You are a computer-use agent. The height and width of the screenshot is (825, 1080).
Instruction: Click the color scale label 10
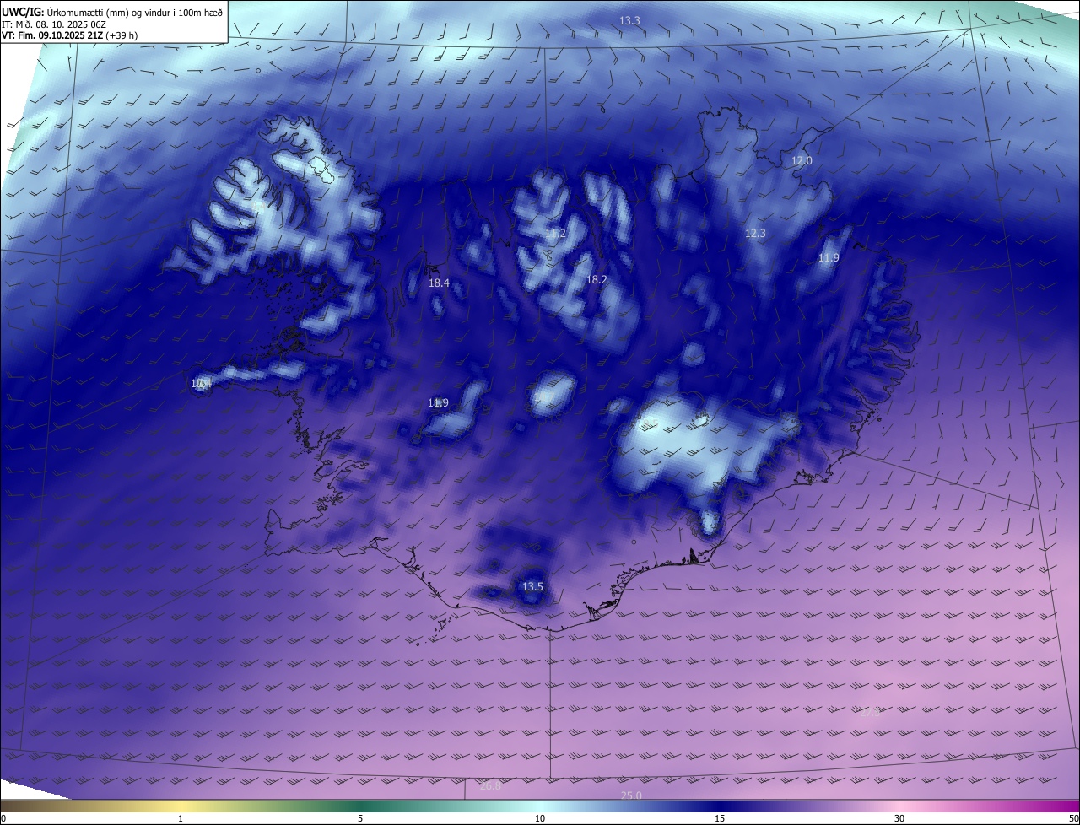coord(540,818)
